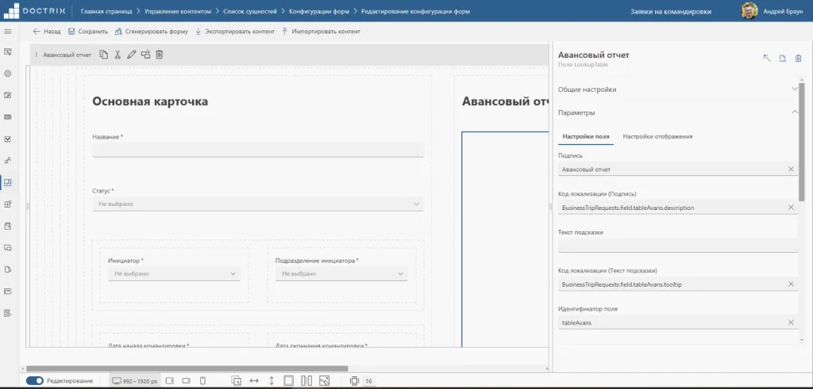The width and height of the screenshot is (813, 389).
Task: Click the document icon in the properties panel header
Action: (x=783, y=58)
